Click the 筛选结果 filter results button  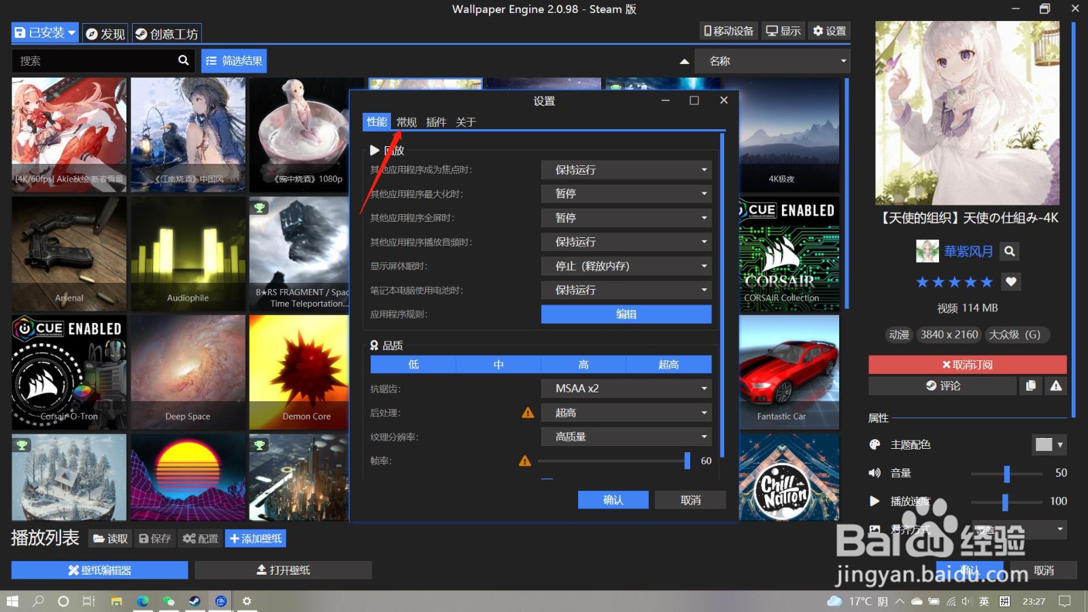coord(234,61)
